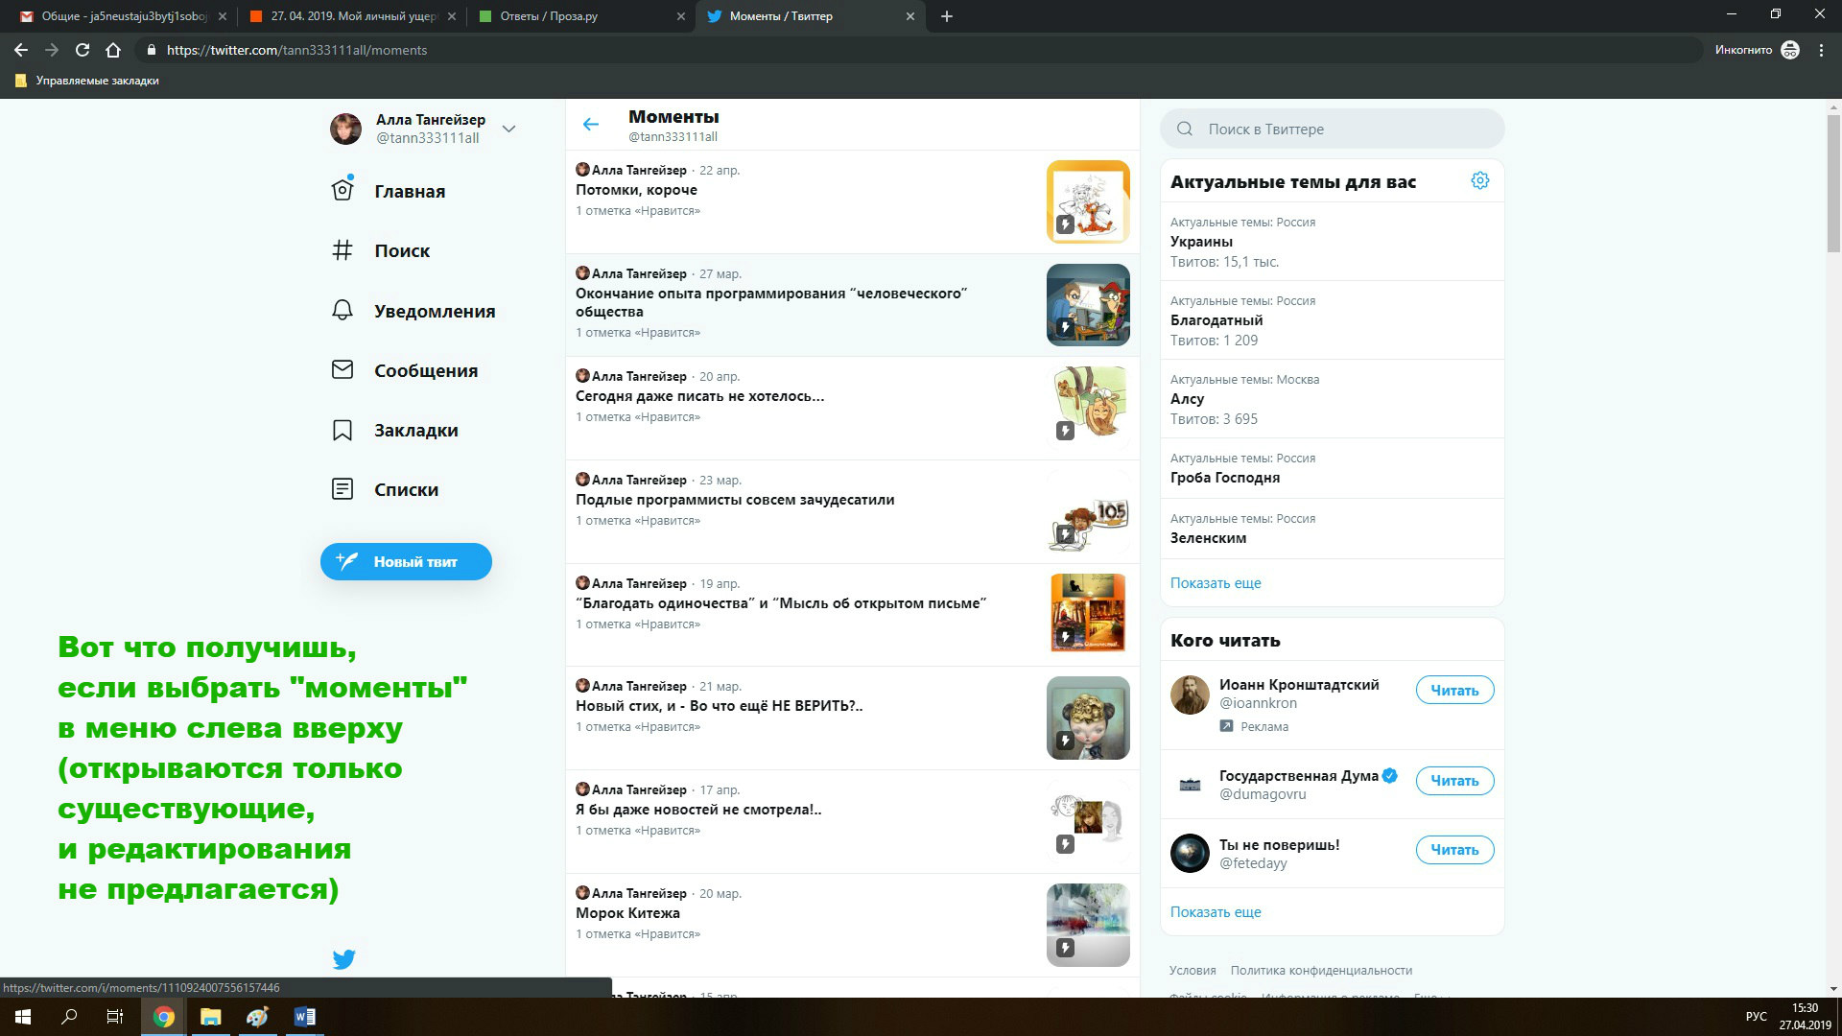Go to Главная home icon

342,190
